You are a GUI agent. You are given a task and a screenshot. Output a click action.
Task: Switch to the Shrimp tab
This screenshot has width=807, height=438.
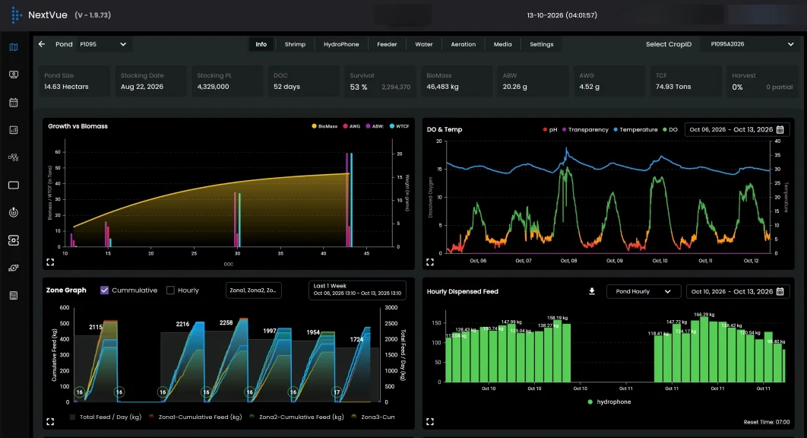295,44
